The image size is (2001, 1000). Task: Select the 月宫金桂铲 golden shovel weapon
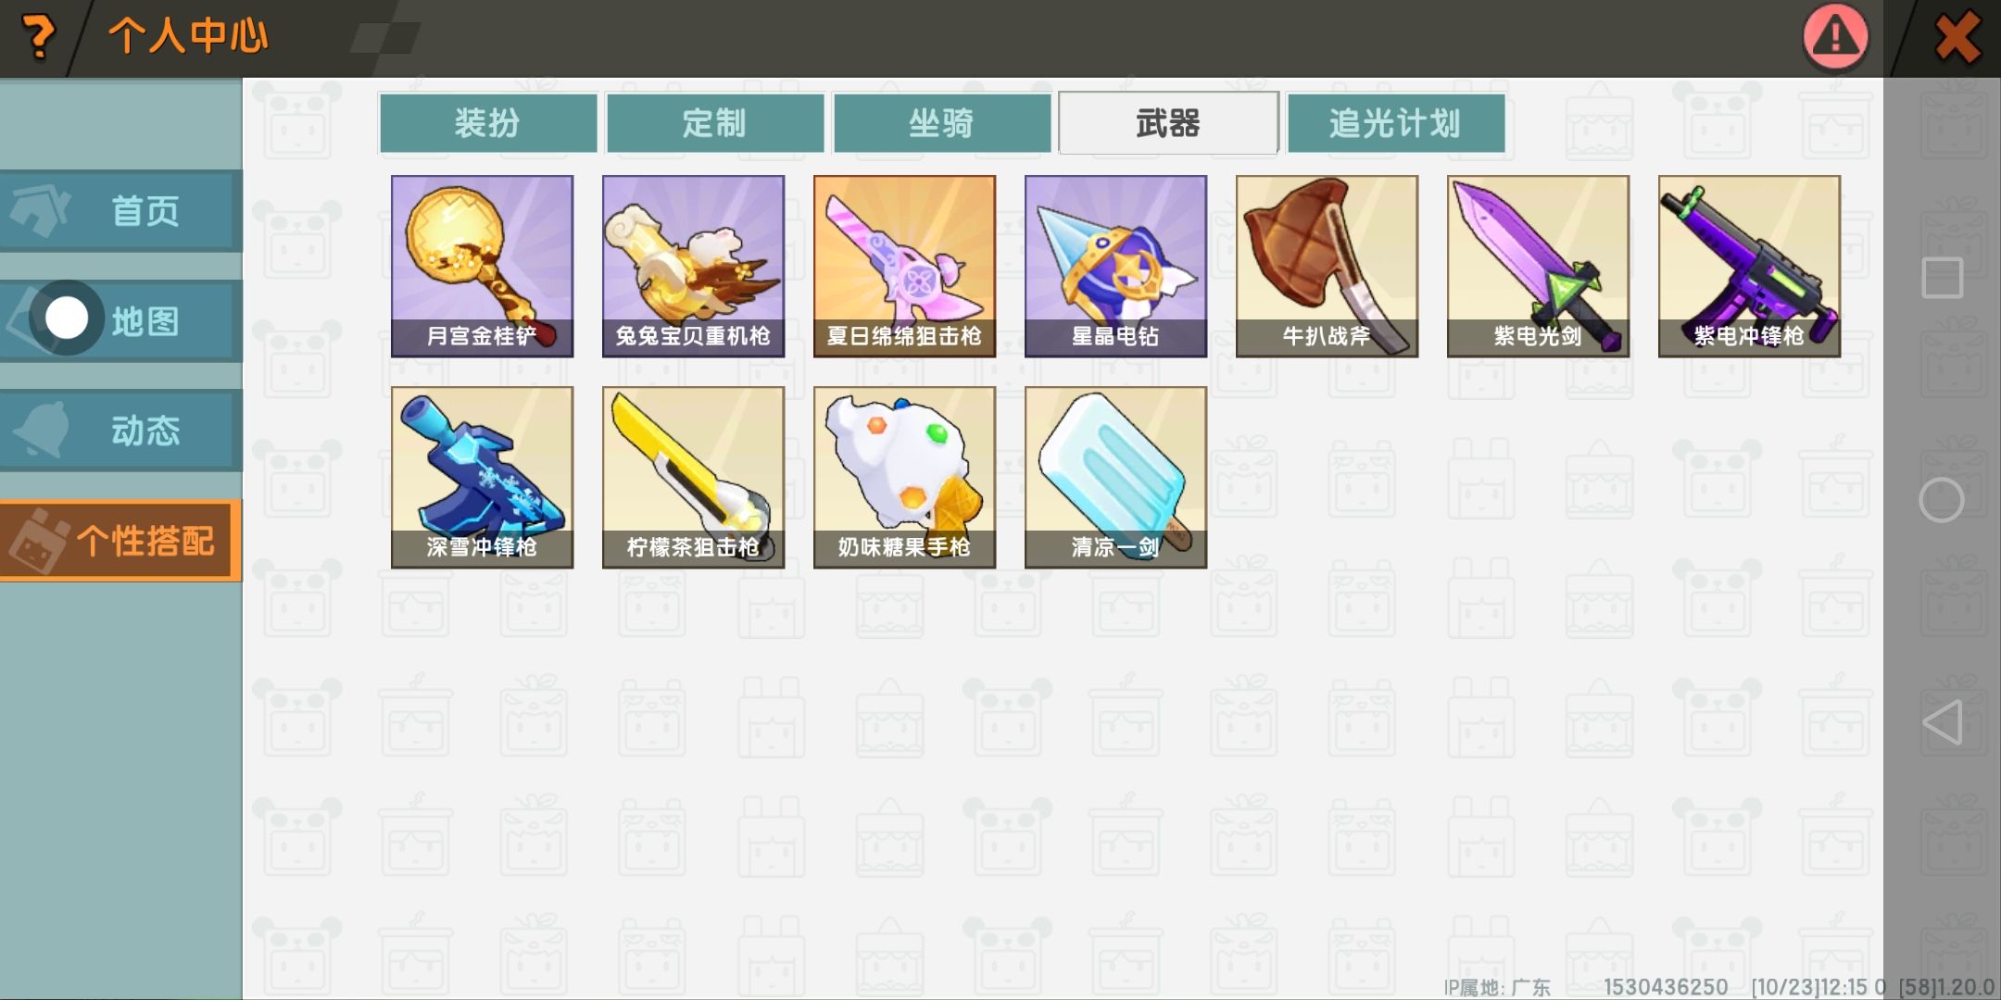482,267
